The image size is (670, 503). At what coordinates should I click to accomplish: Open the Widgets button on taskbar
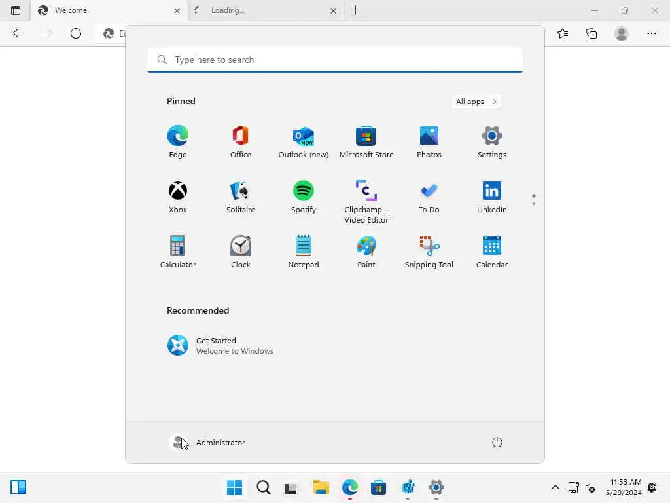tap(18, 487)
